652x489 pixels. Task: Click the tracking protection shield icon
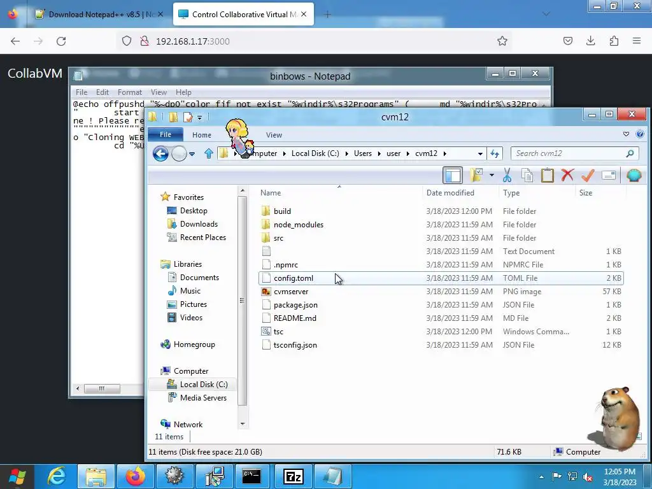coord(127,41)
